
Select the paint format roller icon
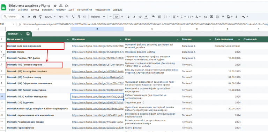(40, 17)
